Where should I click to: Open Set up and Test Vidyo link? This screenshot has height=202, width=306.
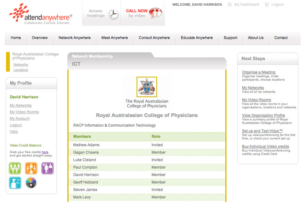(262, 131)
